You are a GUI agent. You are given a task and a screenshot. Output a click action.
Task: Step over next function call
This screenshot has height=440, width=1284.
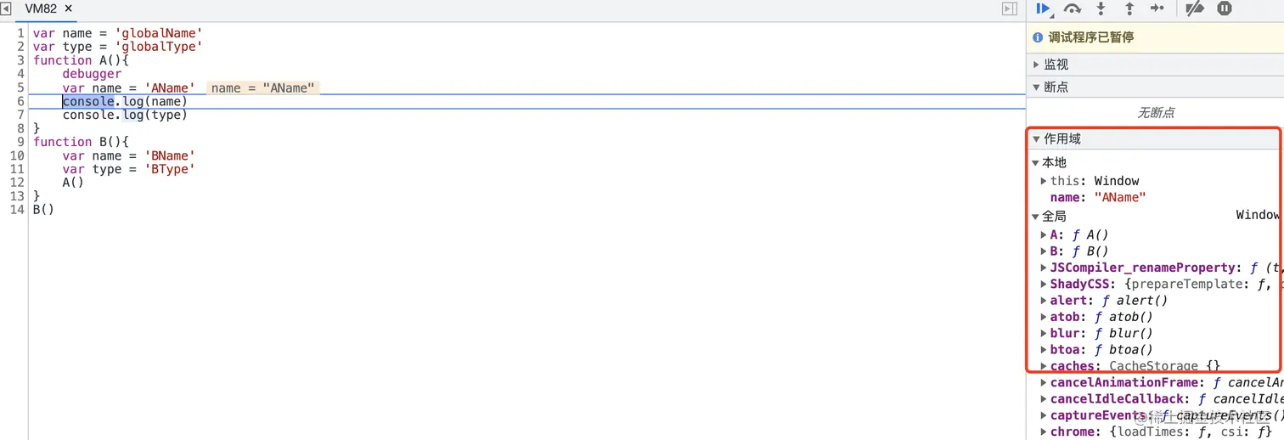coord(1073,8)
